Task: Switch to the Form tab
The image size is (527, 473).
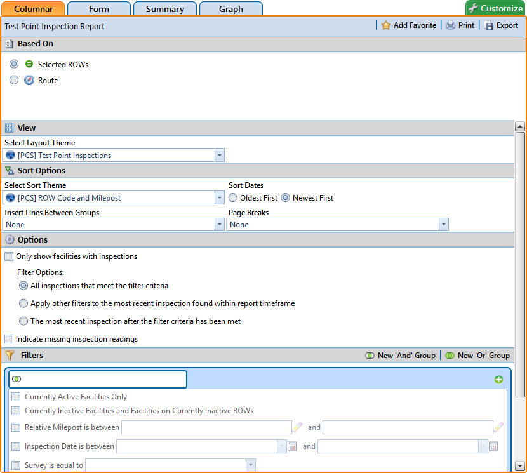Action: (x=99, y=9)
